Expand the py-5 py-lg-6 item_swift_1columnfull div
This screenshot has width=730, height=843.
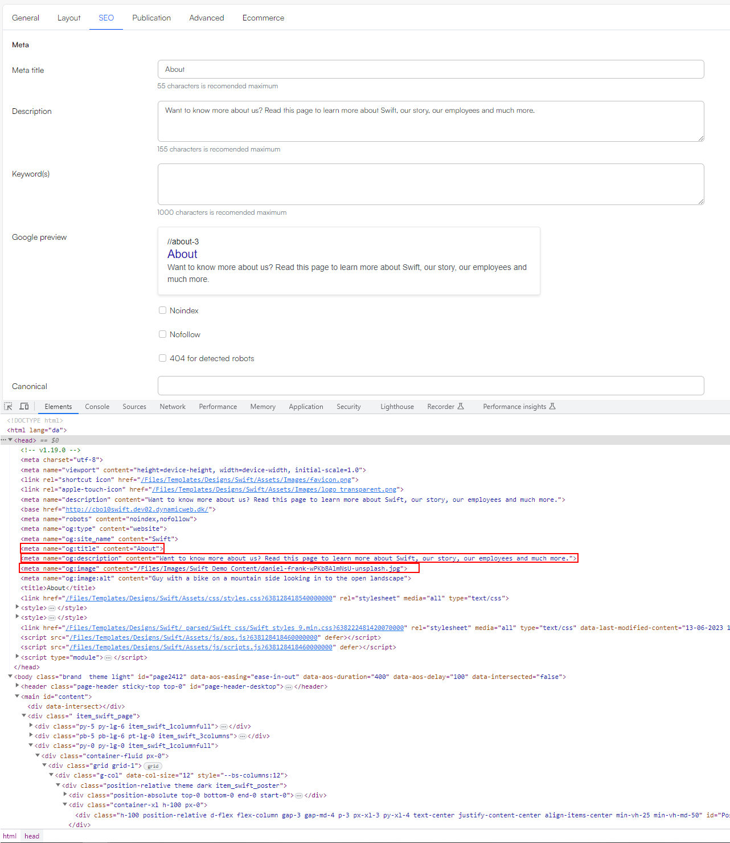click(x=31, y=726)
